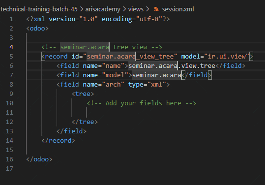The width and height of the screenshot is (265, 185).
Task: Expand breadcrumb chevron after arisacademy
Action: point(124,9)
